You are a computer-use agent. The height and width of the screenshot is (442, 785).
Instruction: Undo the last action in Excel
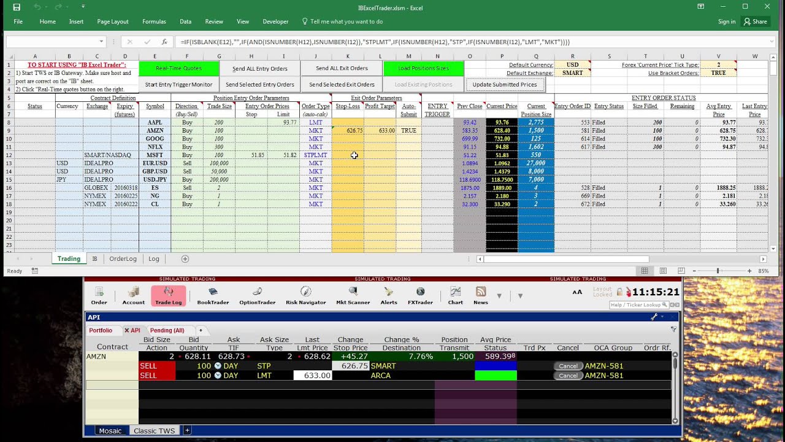tap(38, 7)
